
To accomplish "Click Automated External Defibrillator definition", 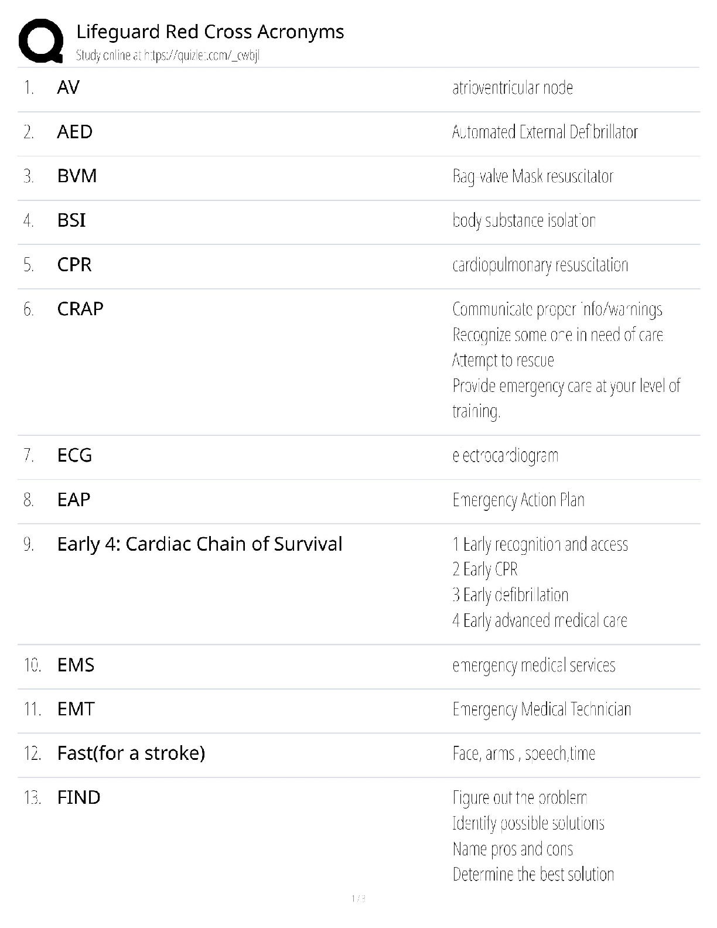I will (x=544, y=132).
